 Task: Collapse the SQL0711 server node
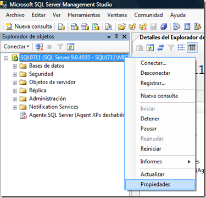(6, 58)
